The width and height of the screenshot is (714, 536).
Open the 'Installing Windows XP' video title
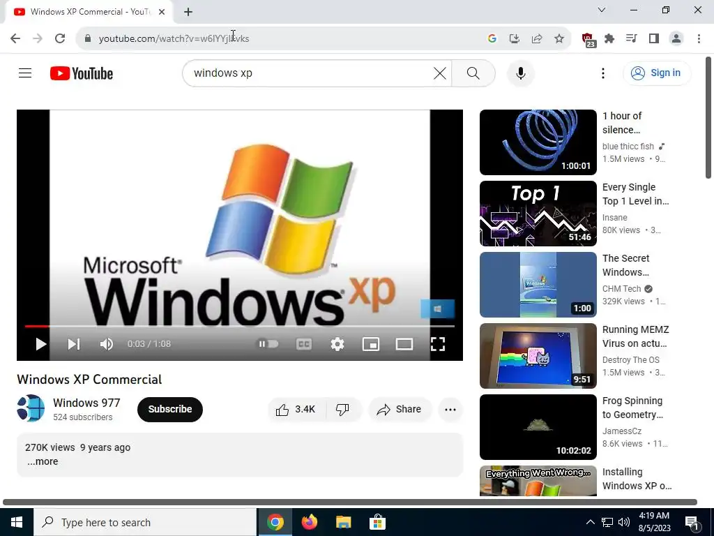637,479
